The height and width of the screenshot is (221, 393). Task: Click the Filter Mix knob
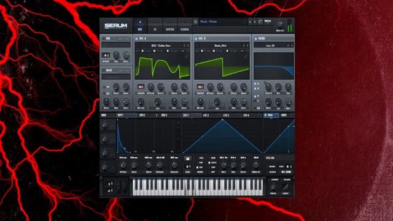coord(288,102)
